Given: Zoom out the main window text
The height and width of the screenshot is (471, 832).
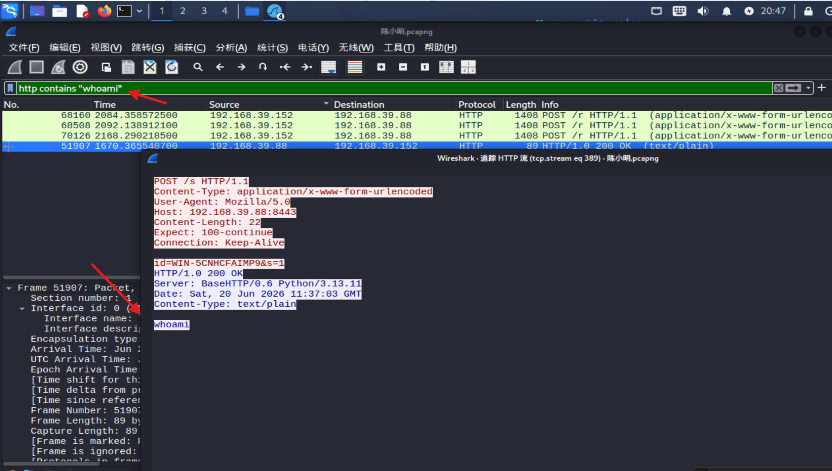Looking at the screenshot, I should click(x=403, y=67).
